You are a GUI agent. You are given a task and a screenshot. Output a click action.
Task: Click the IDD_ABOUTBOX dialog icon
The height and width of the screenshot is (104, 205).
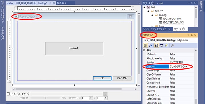pos(160,19)
